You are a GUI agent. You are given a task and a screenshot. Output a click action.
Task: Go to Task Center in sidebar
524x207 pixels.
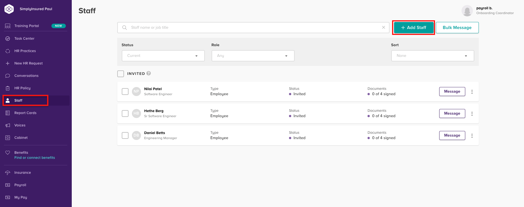24,39
